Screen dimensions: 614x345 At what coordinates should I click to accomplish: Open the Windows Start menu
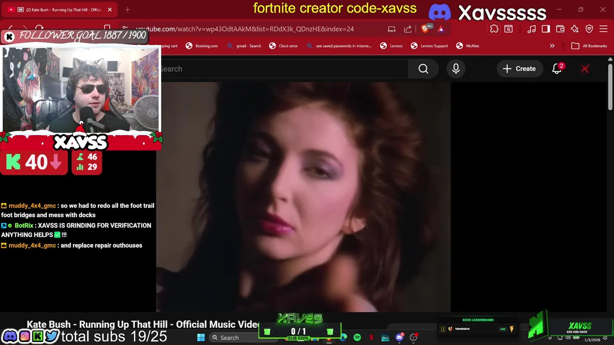[x=201, y=338]
